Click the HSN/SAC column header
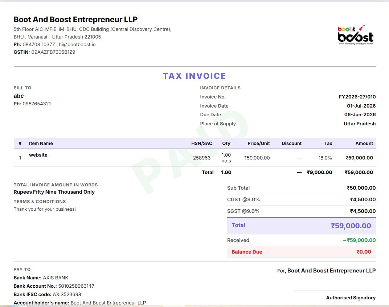Image resolution: width=389 pixels, height=307 pixels. (x=202, y=143)
